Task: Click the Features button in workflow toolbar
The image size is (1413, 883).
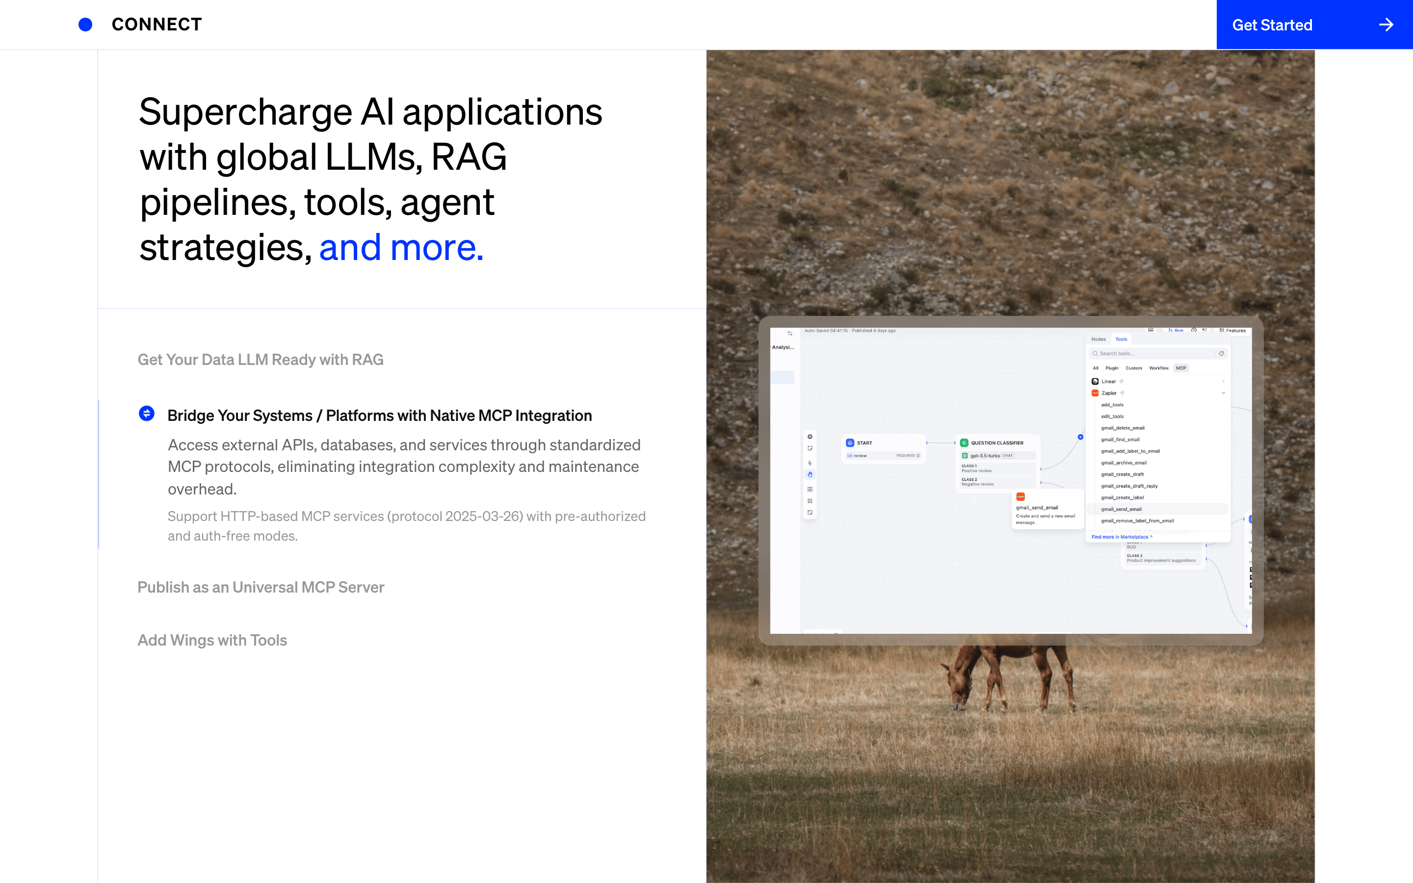Action: 1232,331
